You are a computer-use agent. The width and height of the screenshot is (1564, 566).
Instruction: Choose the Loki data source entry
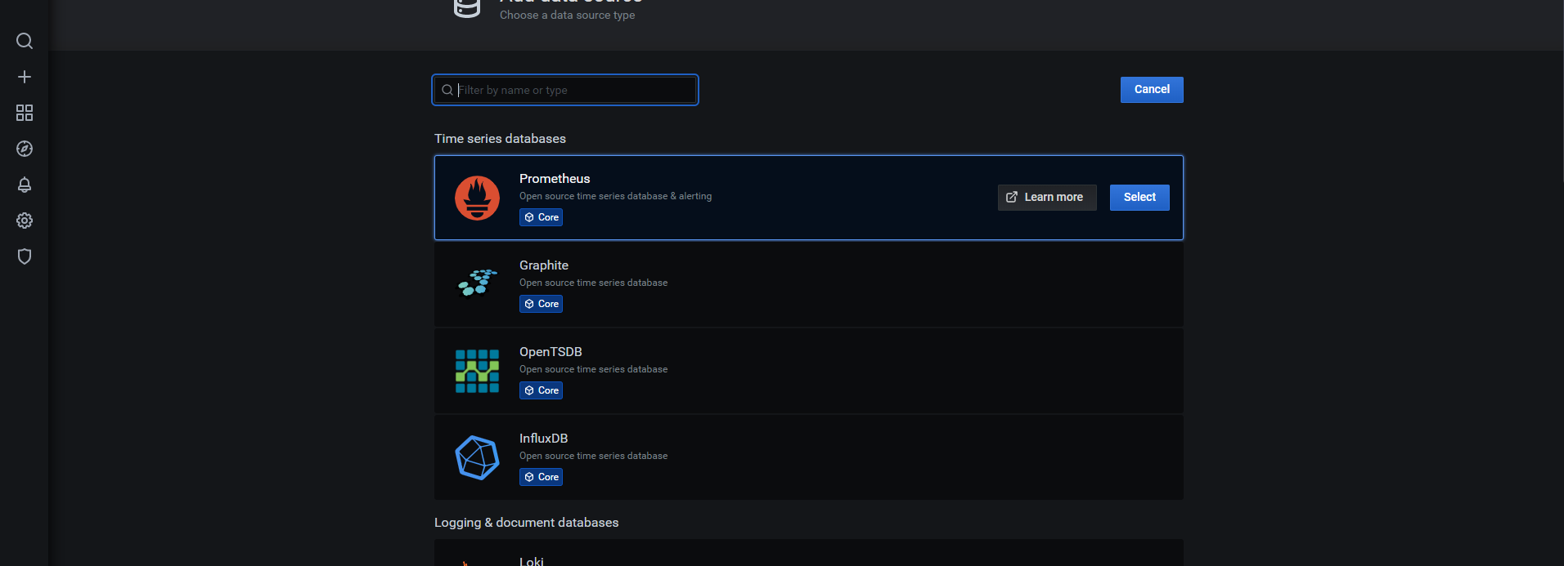808,554
